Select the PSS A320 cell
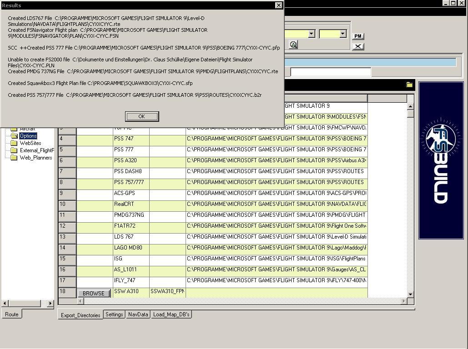This screenshot has height=349, width=468. pyautogui.click(x=131, y=162)
